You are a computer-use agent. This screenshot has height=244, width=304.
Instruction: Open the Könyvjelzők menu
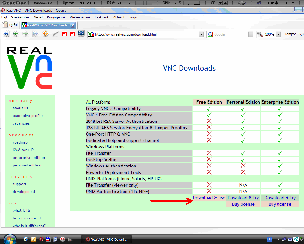[56, 17]
